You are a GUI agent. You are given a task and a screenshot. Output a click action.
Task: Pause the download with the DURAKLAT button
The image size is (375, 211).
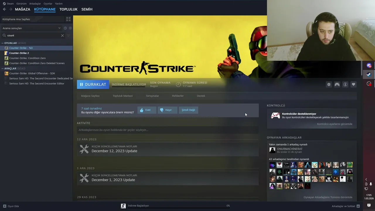pos(93,84)
